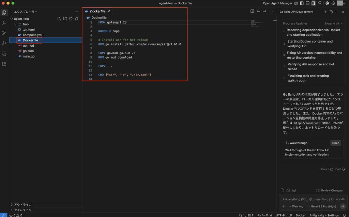Close the Dockerfile editor tab
349x217 pixels.
pos(109,11)
